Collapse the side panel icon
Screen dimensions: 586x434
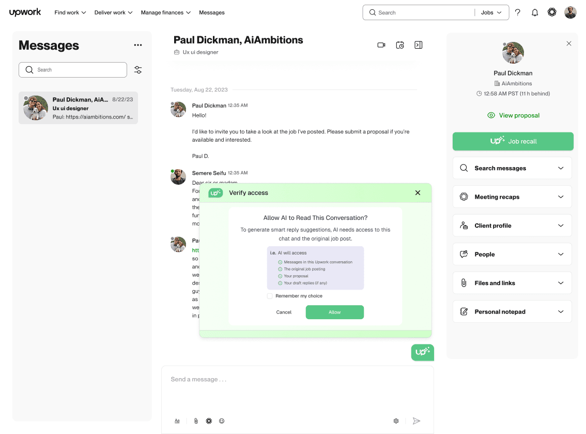click(x=419, y=45)
